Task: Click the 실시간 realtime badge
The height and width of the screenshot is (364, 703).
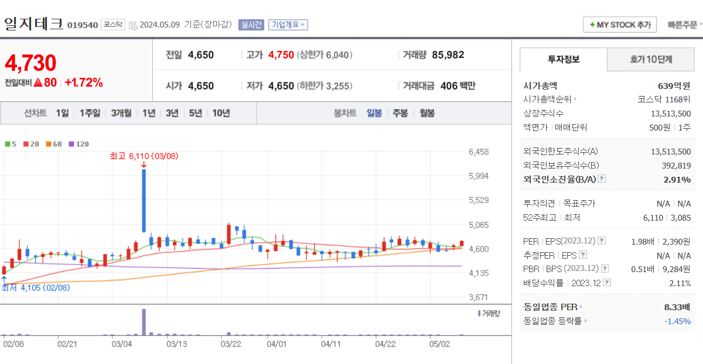Action: [251, 25]
